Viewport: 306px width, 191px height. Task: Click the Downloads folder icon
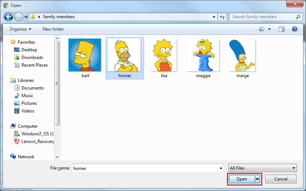click(17, 57)
